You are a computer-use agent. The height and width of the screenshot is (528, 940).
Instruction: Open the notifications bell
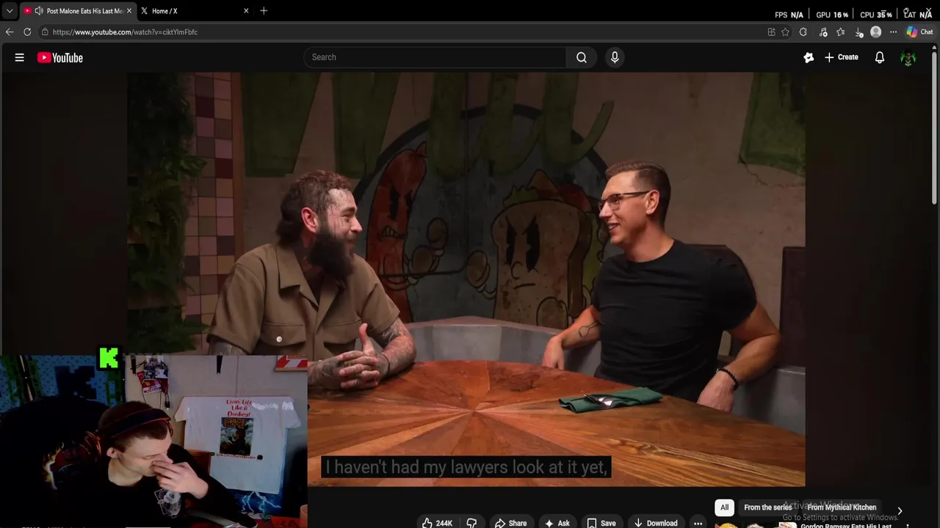(x=880, y=57)
